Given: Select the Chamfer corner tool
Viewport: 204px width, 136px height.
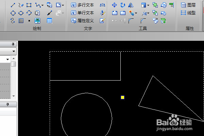Looking at the screenshot, I should [x=143, y=21].
